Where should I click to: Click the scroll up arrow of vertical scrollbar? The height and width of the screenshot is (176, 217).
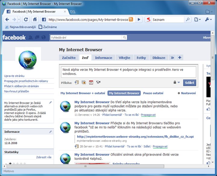pos(212,33)
